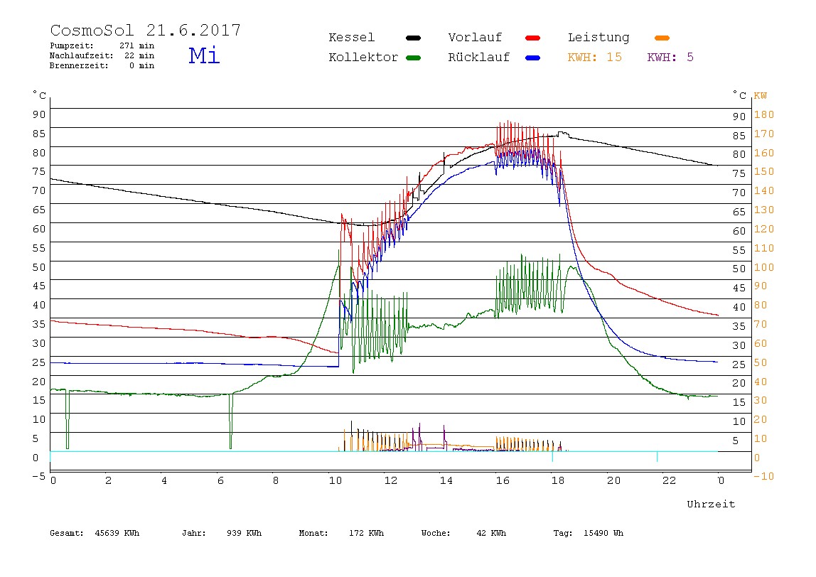Click the orange 'KWH: 15' value

coord(595,58)
